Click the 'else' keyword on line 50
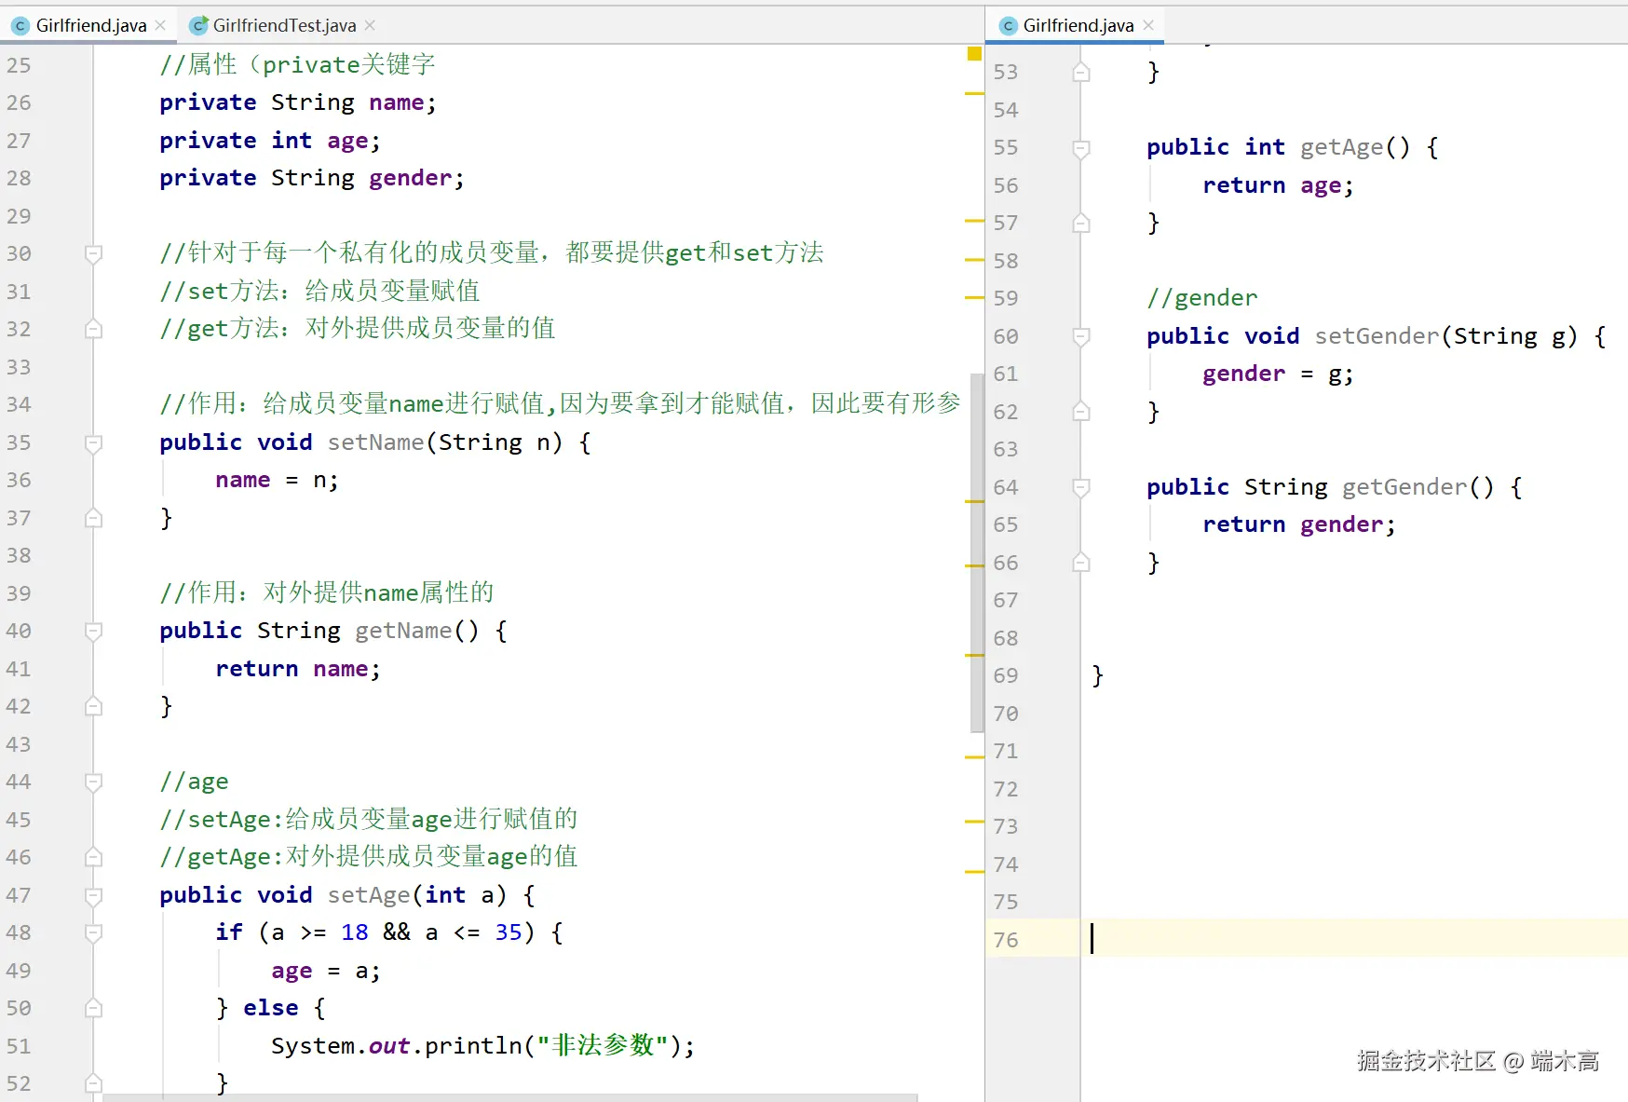This screenshot has height=1102, width=1628. point(271,1008)
